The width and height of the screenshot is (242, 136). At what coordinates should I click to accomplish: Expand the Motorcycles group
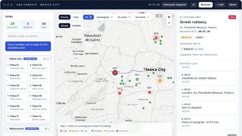pos(28,128)
